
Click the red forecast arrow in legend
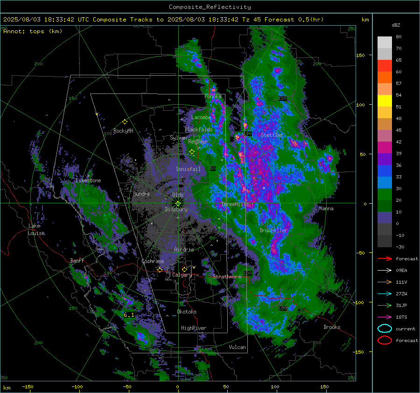click(385, 258)
